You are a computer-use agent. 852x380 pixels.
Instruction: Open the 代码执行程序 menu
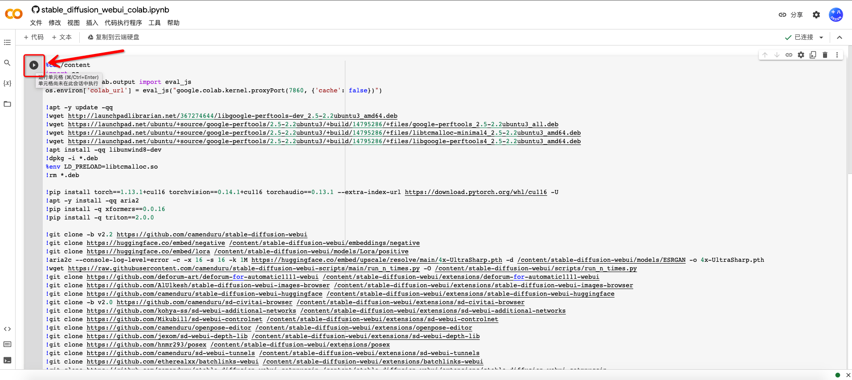123,23
